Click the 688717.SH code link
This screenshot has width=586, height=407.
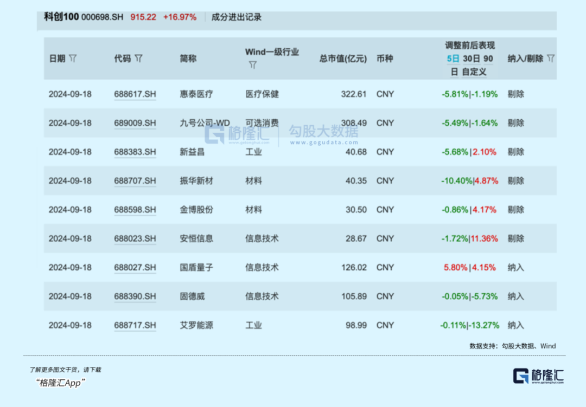[x=135, y=326]
